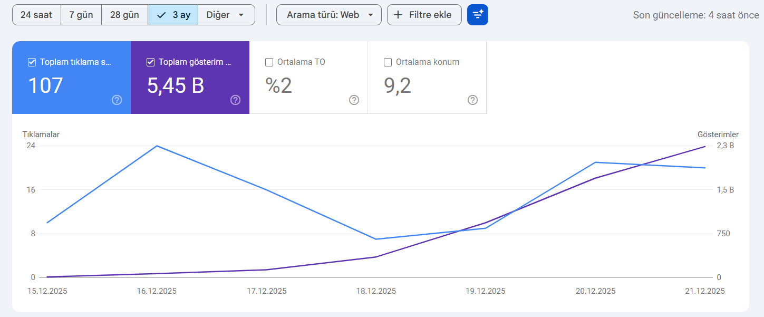Uncheck the Toplam gösterim checkbox

pos(151,62)
